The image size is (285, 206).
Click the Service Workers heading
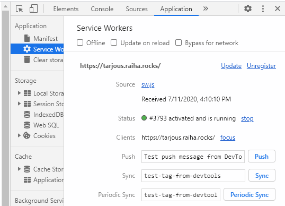[x=104, y=28]
